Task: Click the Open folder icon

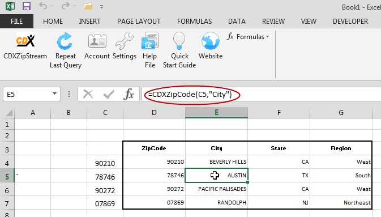Action: pos(88,6)
